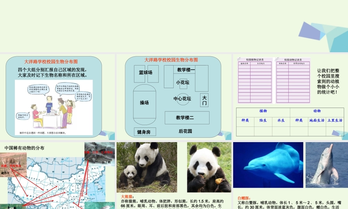Click the 土里生活 column header

coord(335,121)
